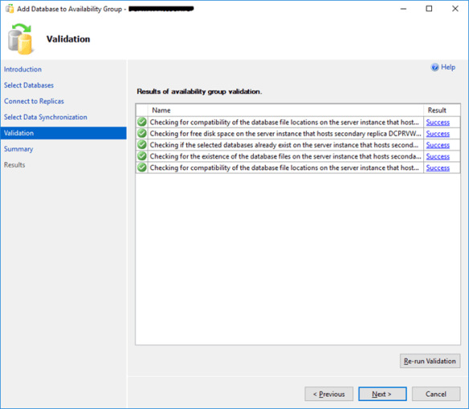Click the database wizard icon beside Validation heading
This screenshot has height=409, width=469.
(20, 39)
